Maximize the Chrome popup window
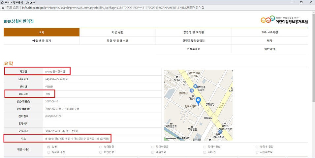Viewport: 315px width, 158px height. tap(301, 2)
